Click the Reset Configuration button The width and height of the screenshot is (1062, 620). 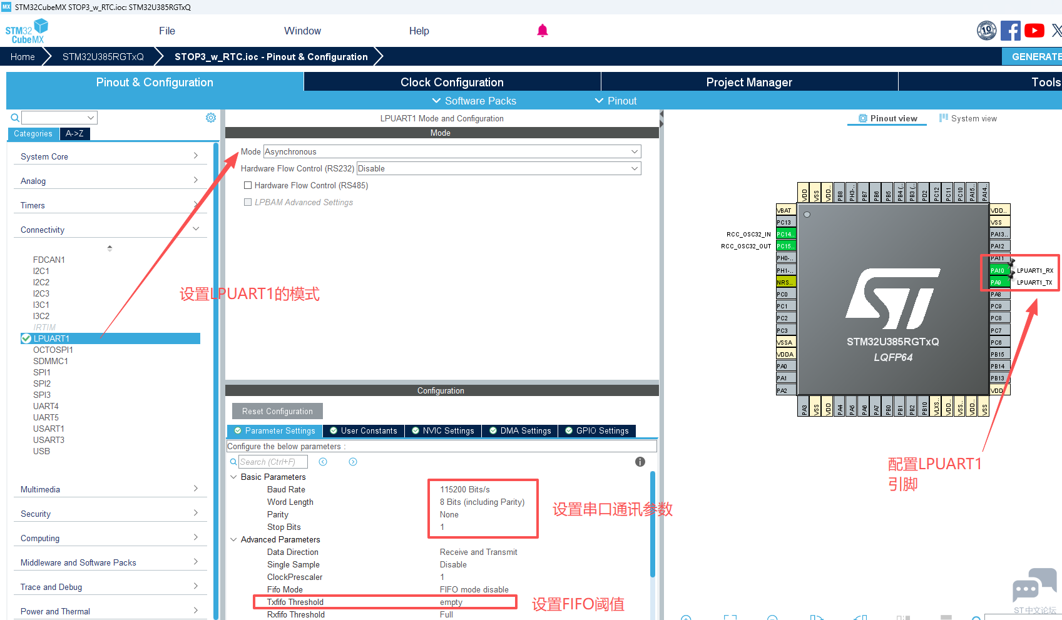point(277,411)
